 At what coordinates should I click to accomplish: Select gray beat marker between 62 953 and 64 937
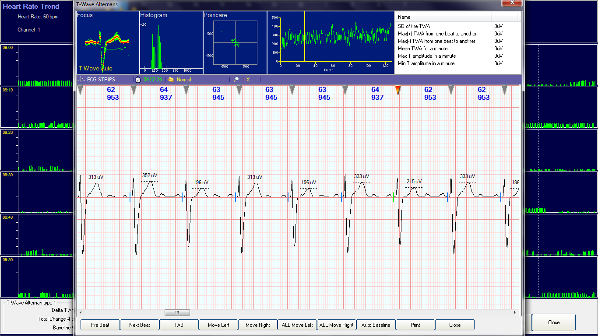134,90
